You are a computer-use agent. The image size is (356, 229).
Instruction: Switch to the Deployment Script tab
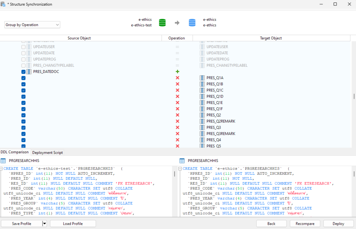(48, 153)
